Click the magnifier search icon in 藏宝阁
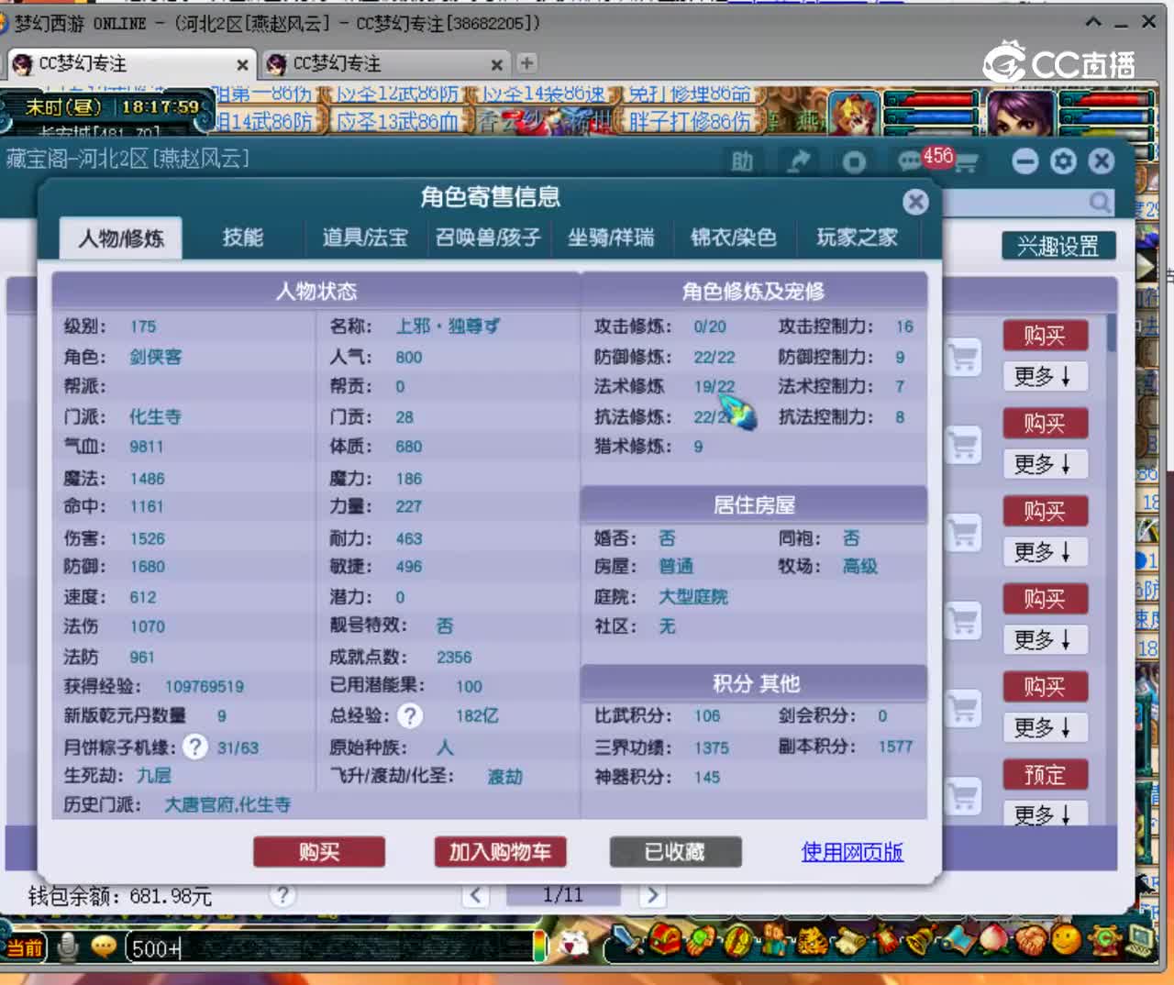This screenshot has height=985, width=1174. point(1100,202)
